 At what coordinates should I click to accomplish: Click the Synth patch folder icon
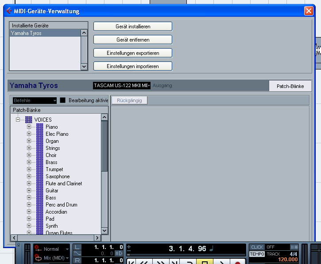[40, 226]
